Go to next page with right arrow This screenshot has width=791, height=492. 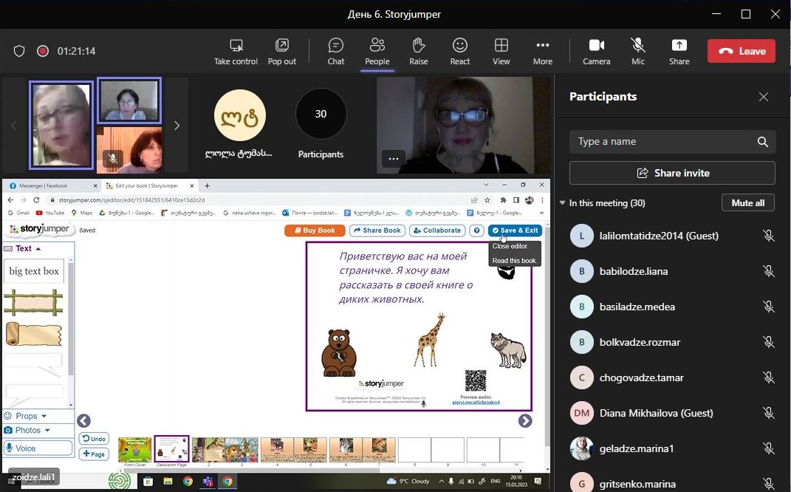(524, 421)
